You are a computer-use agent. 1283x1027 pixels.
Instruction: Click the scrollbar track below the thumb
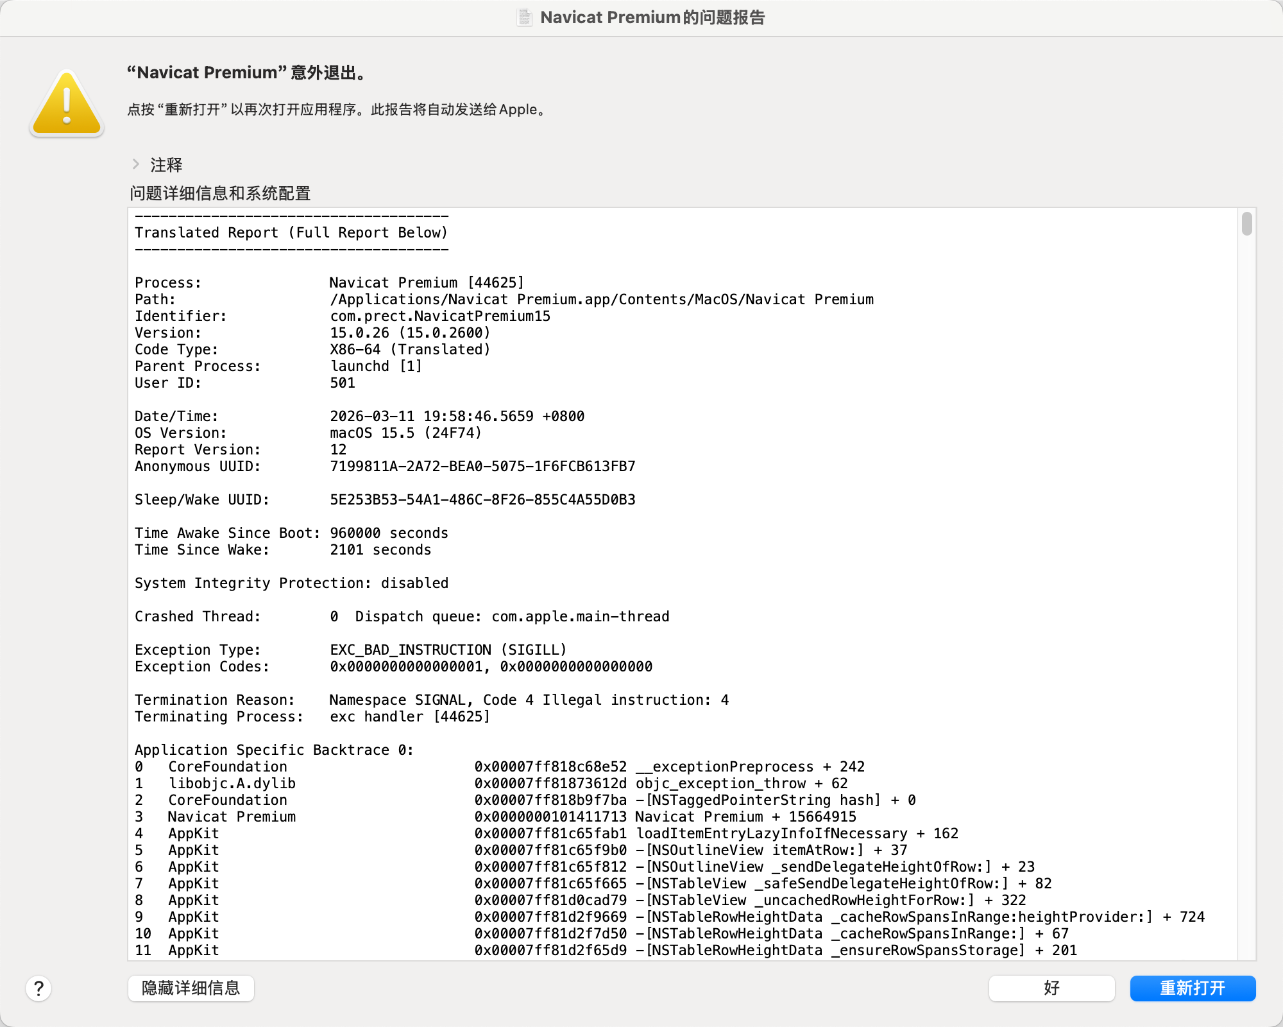[x=1246, y=578]
